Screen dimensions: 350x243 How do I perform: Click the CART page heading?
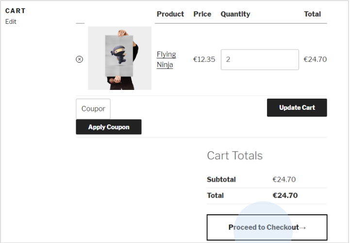click(x=16, y=11)
